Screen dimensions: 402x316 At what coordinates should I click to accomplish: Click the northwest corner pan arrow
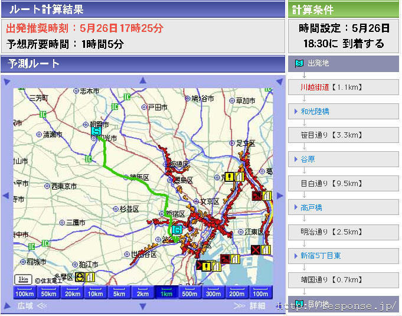tap(7, 82)
